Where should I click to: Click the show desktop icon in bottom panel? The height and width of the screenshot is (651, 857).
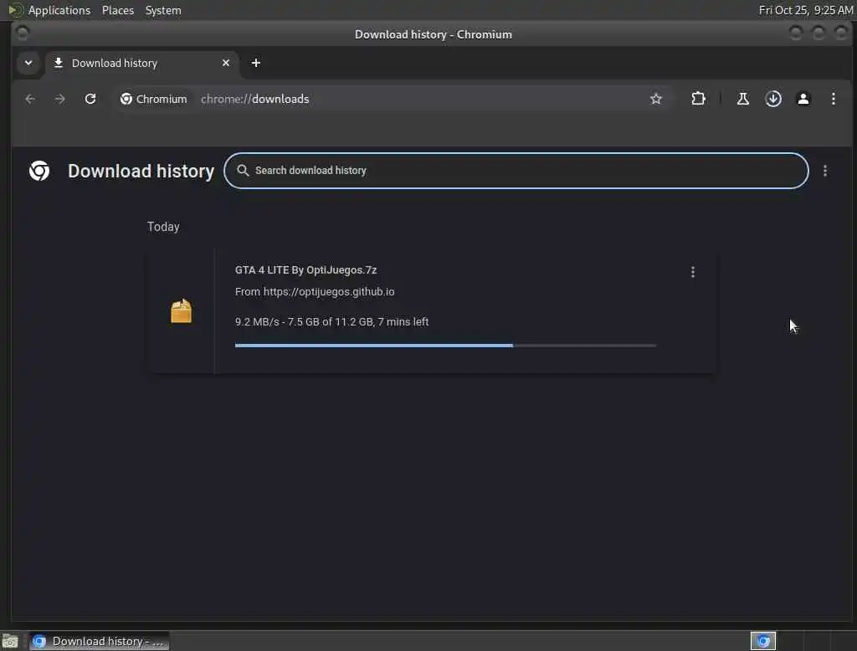pos(10,641)
